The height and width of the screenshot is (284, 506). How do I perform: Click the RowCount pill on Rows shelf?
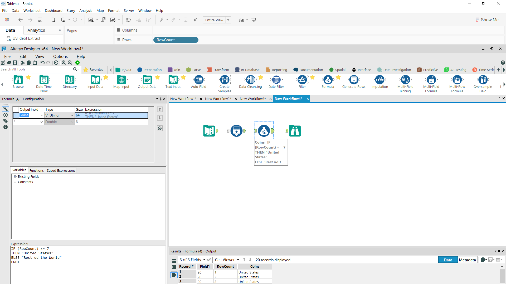176,40
